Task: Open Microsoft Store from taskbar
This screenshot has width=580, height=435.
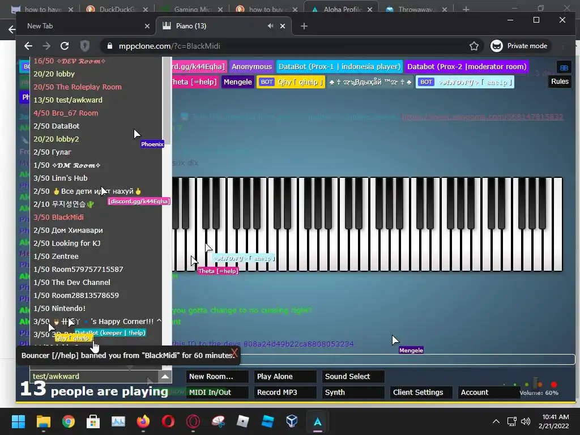Action: (x=93, y=421)
